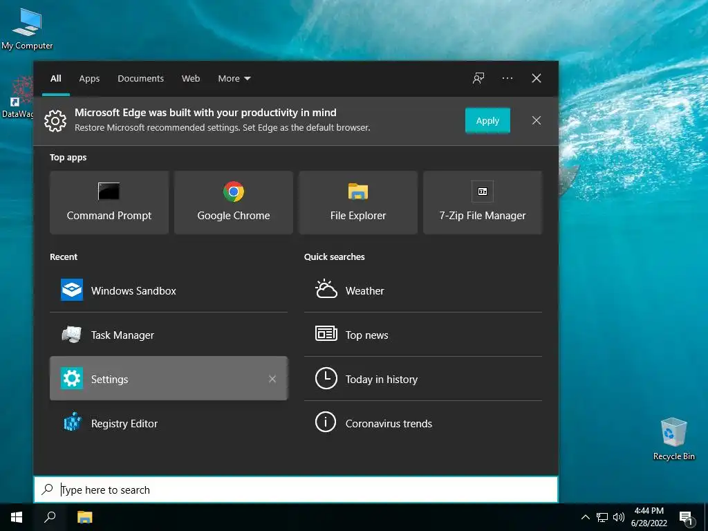The width and height of the screenshot is (708, 531).
Task: Run Today in history quick search
Action: point(423,378)
